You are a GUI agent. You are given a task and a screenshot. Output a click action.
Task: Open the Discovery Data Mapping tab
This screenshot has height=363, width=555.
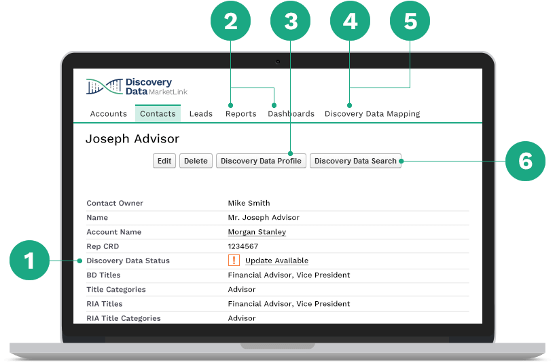click(372, 114)
